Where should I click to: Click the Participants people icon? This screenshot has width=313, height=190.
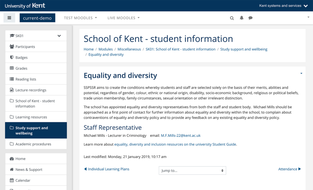tap(12, 47)
